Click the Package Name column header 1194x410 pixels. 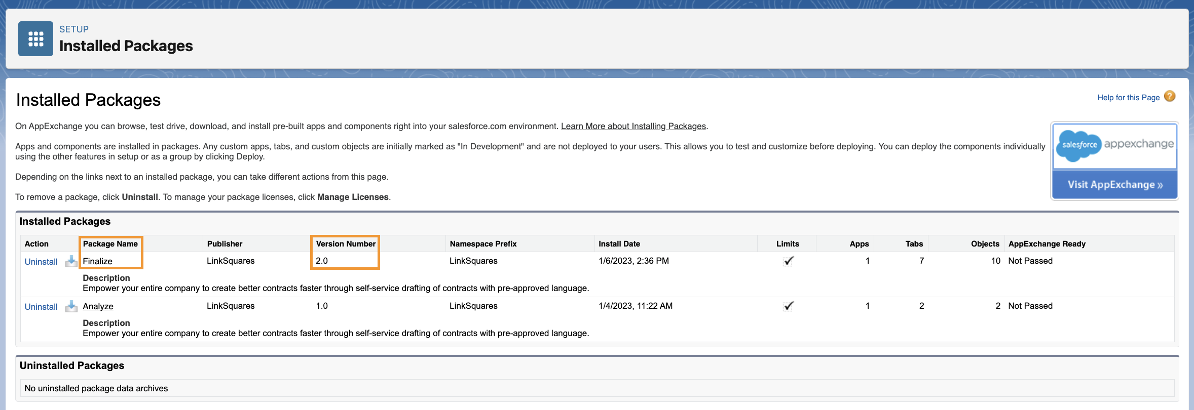(x=110, y=244)
